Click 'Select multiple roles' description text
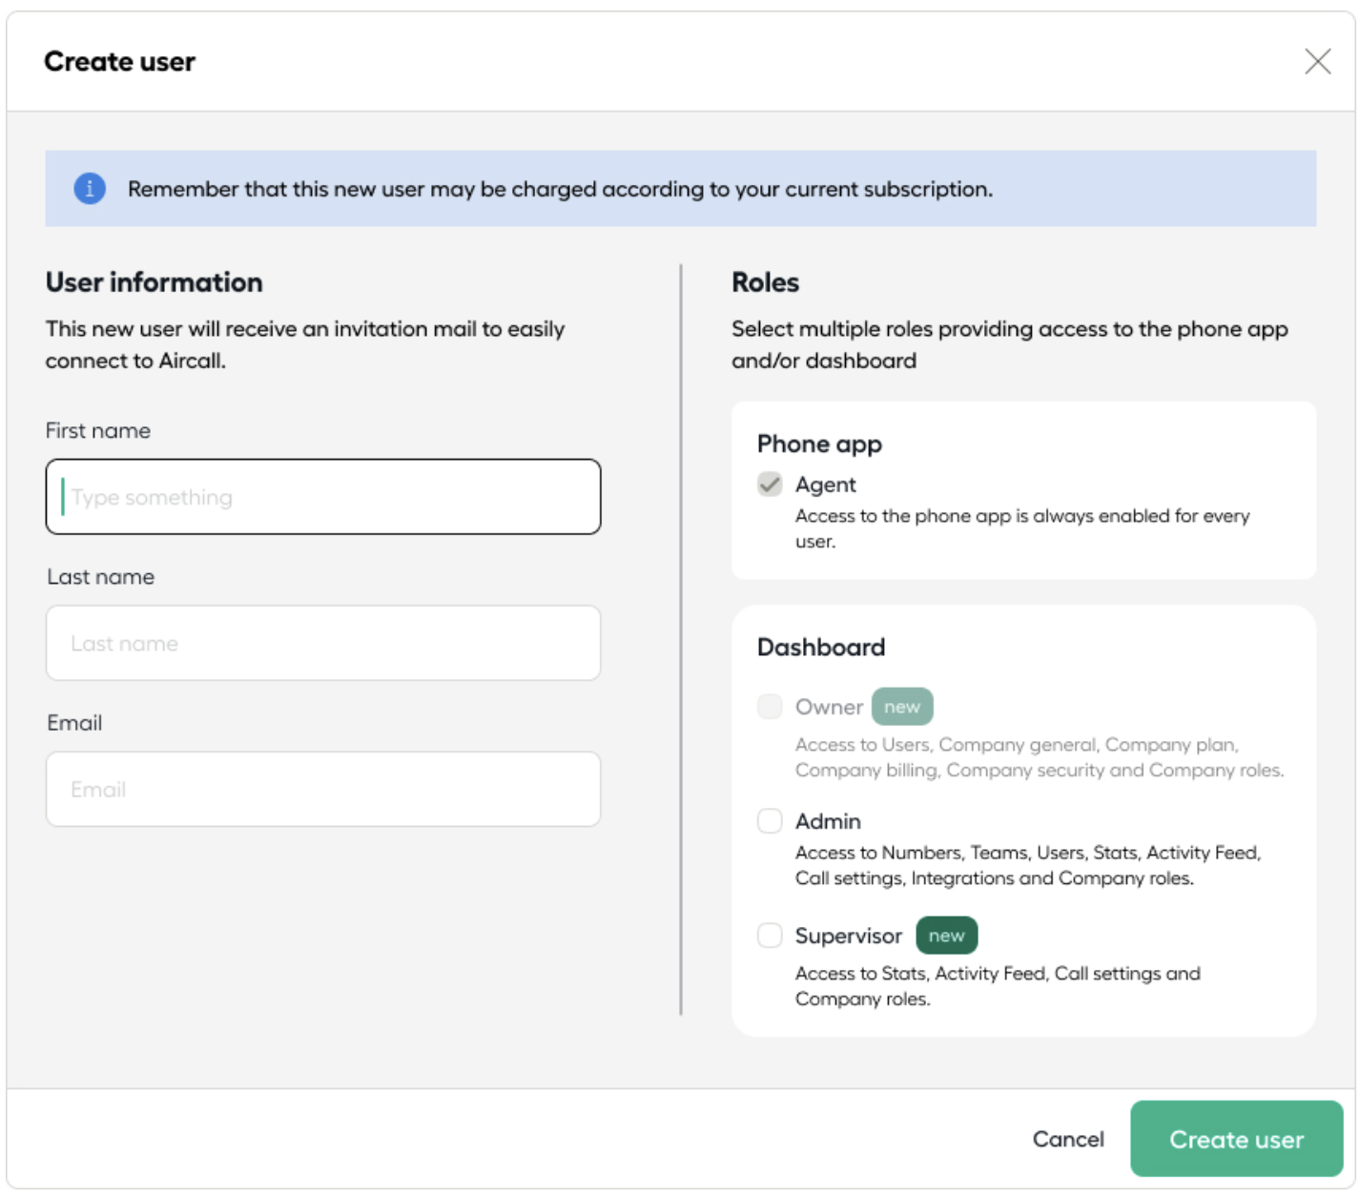The image size is (1360, 1196). click(1010, 344)
